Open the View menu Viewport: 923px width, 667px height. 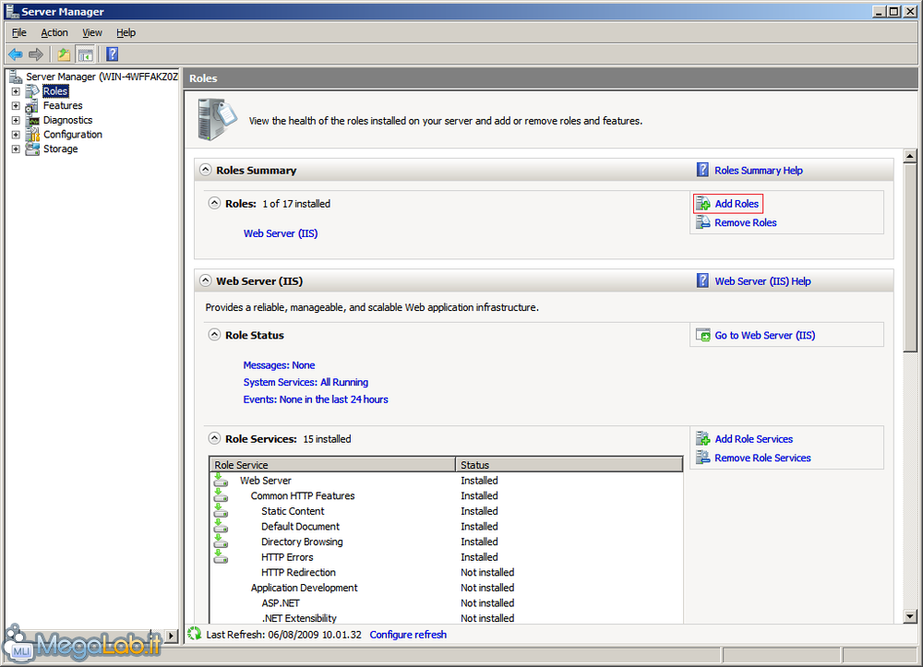(x=91, y=32)
